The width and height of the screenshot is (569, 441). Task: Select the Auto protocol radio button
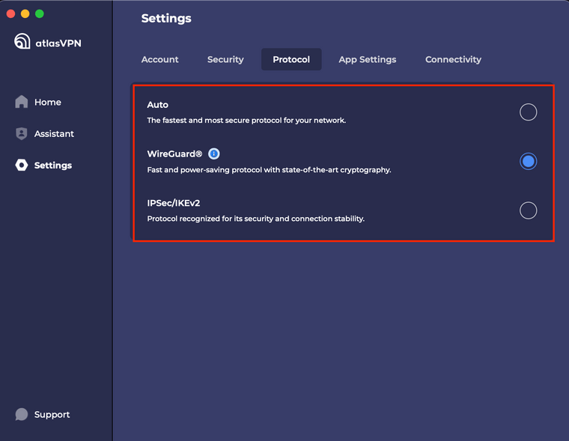point(528,112)
